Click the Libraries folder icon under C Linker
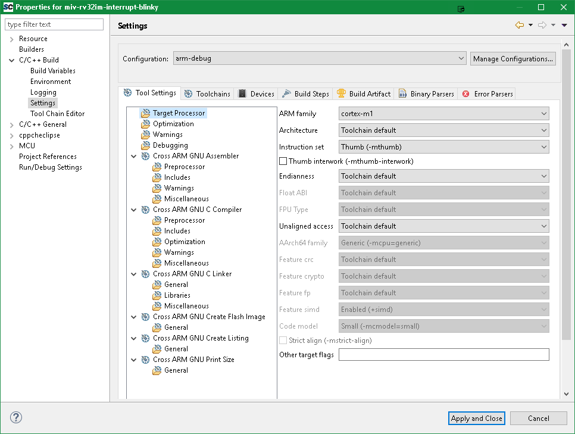This screenshot has height=434, width=575. [157, 295]
